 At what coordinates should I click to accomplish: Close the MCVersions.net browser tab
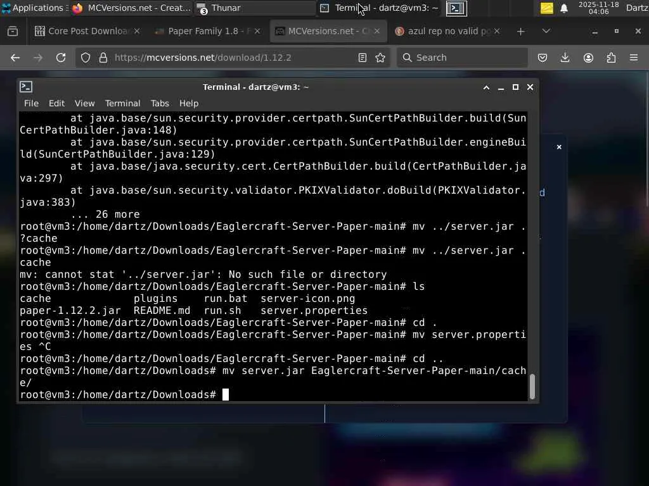(x=377, y=31)
